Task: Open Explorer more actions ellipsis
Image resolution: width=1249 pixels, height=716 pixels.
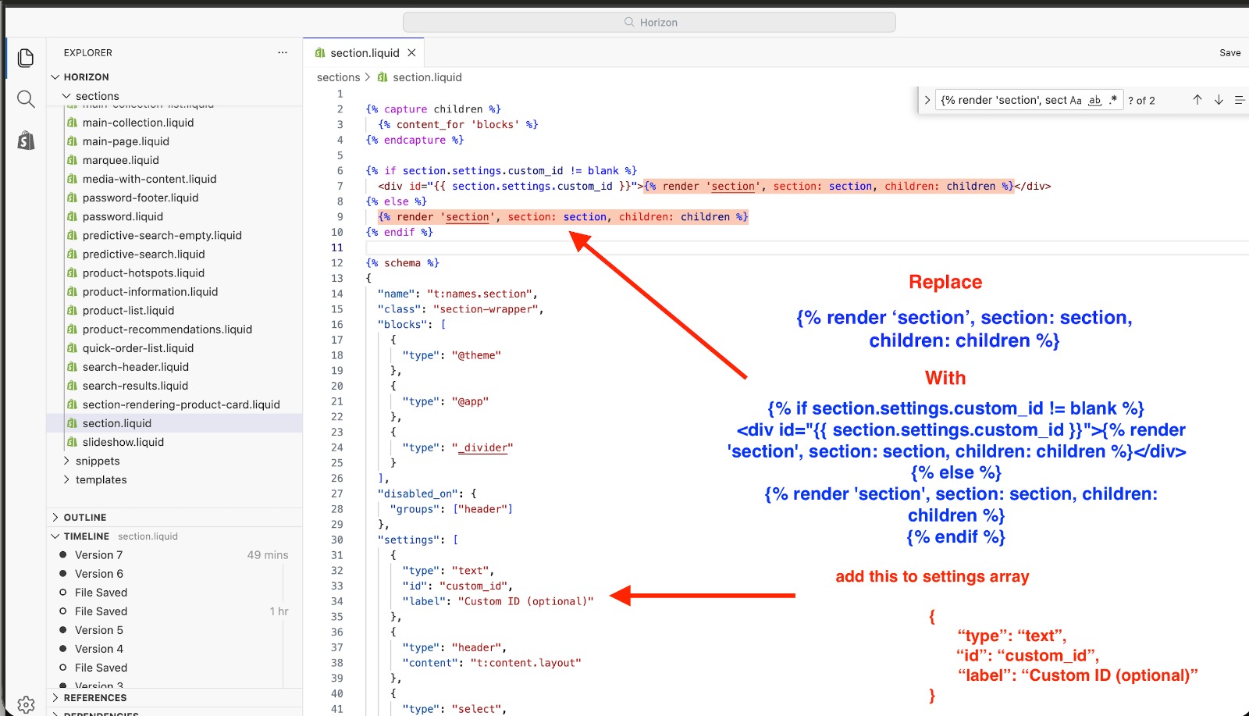Action: [x=283, y=52]
